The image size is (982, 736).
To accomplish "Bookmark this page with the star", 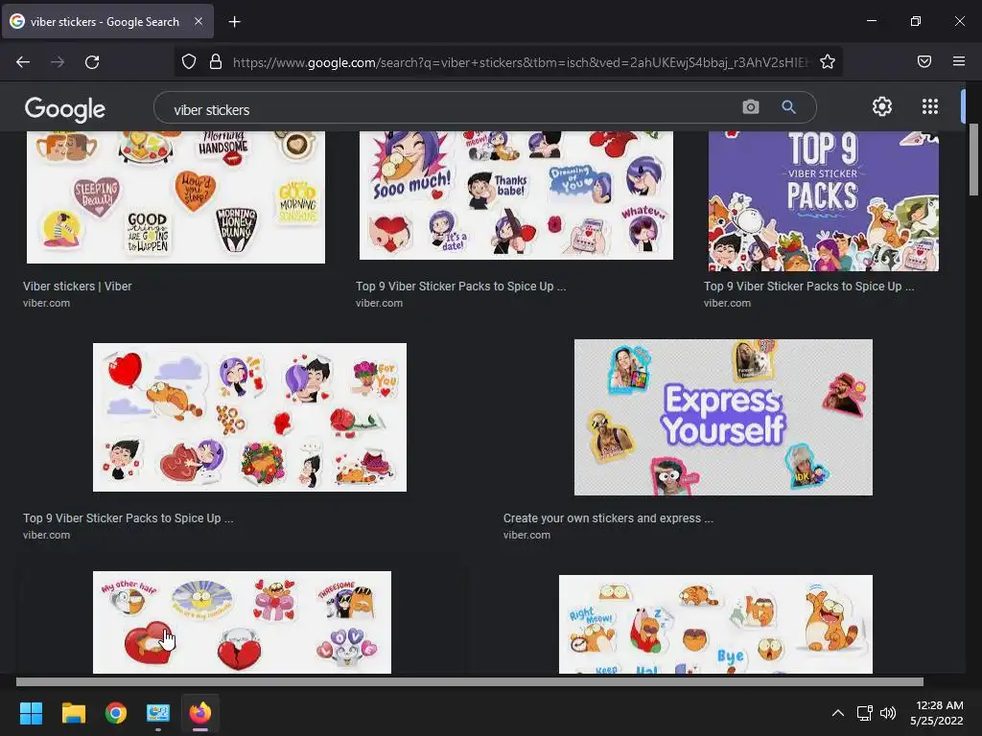I will (x=828, y=61).
